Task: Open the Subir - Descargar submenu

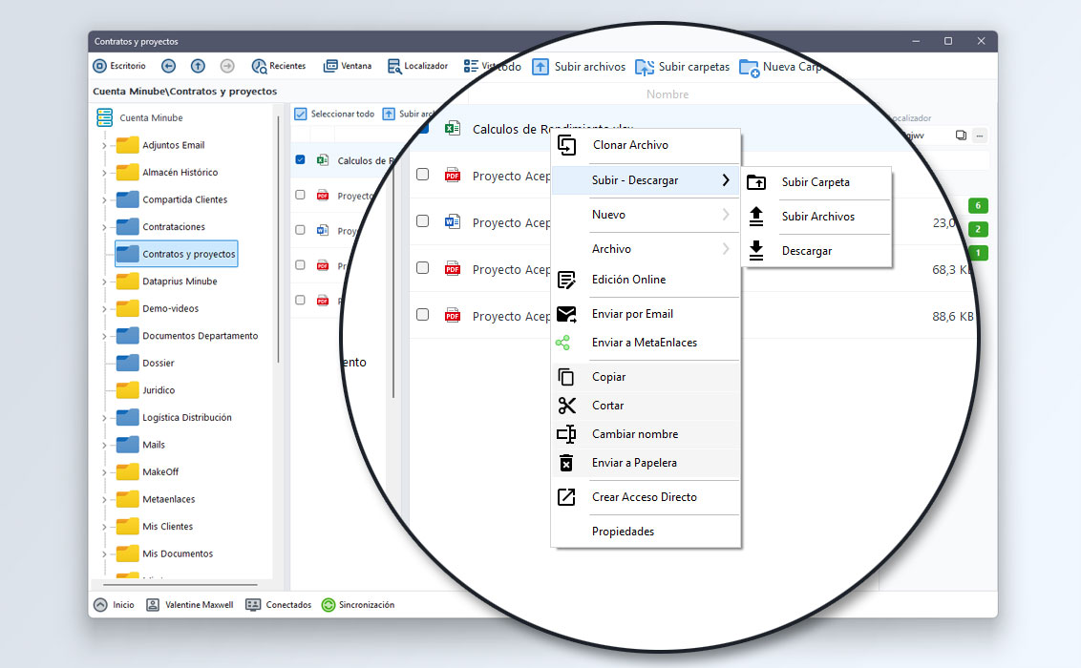Action: 646,180
